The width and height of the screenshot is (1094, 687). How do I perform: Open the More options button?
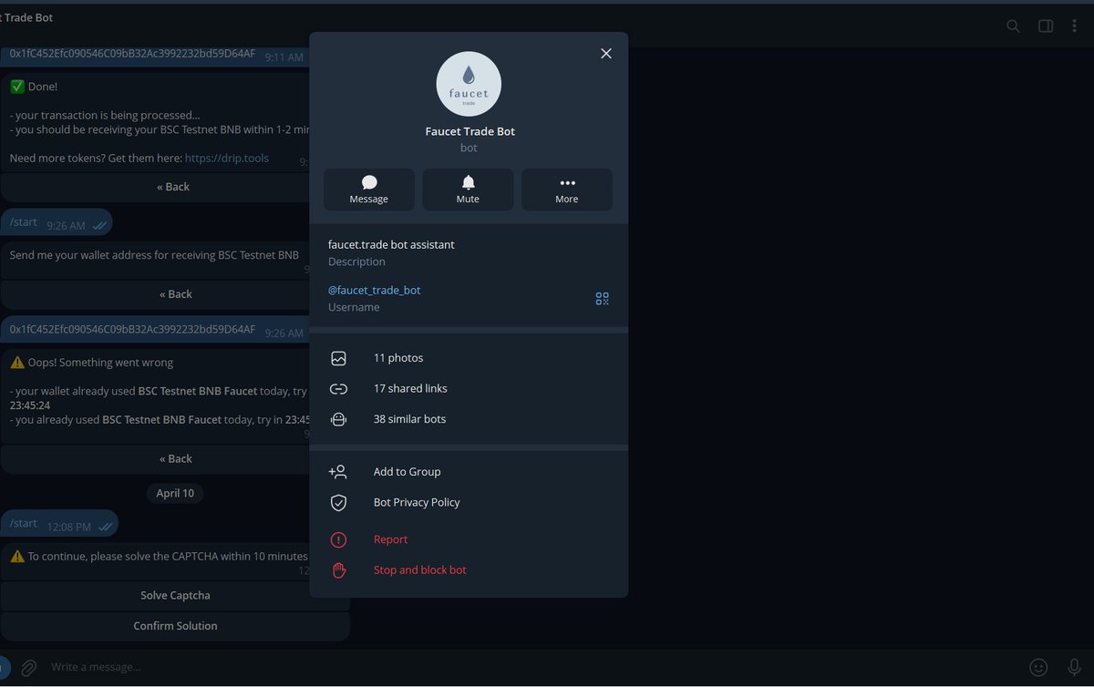tap(567, 190)
